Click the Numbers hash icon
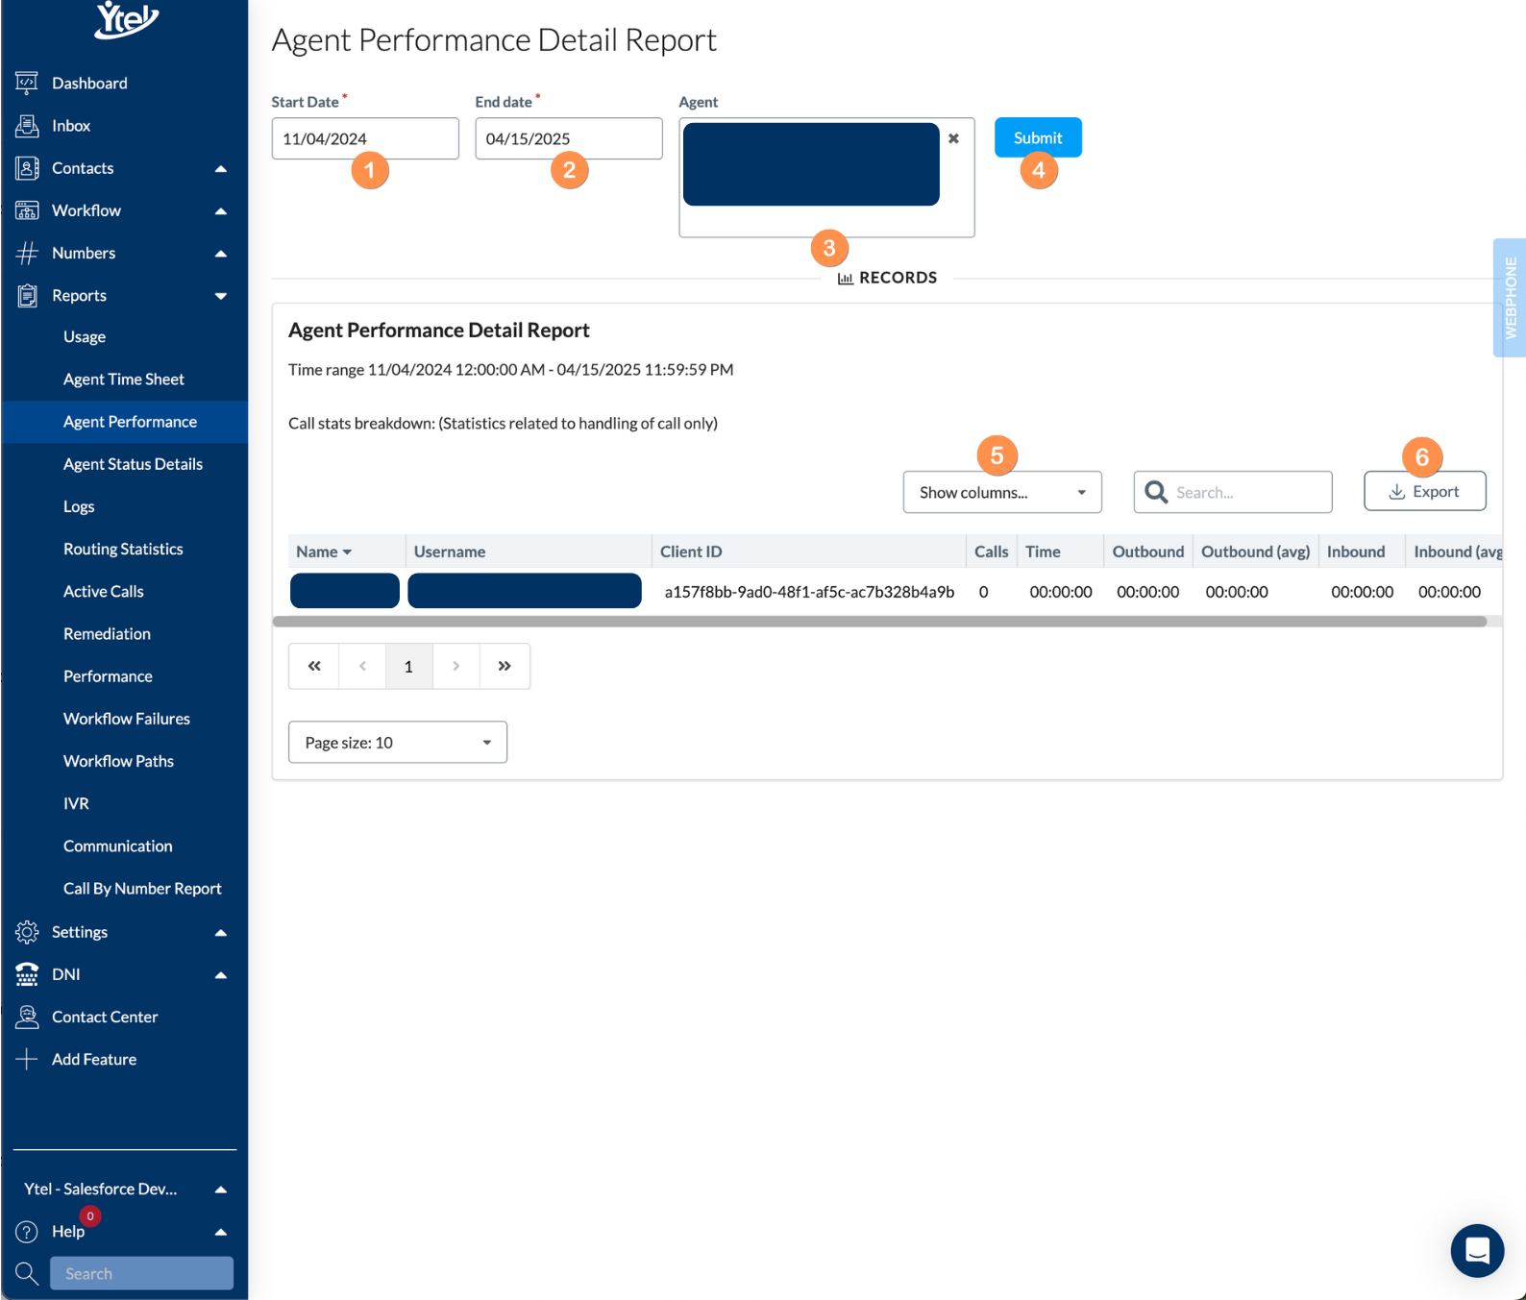 coord(27,253)
